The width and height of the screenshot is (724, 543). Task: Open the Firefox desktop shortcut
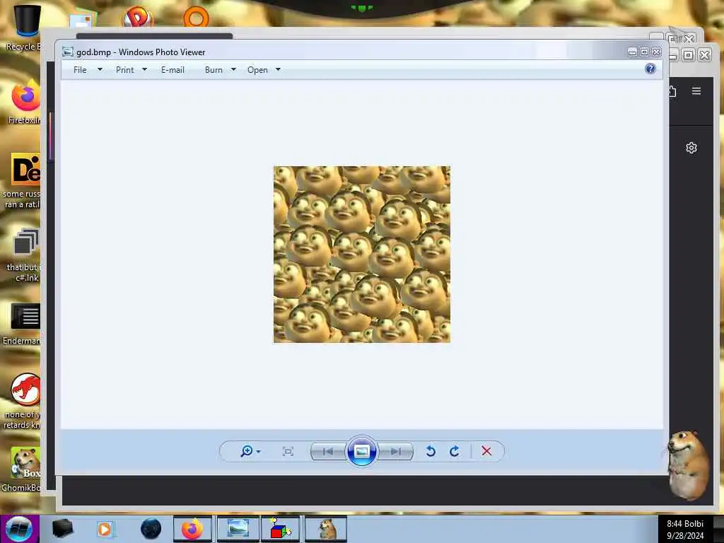(25, 102)
